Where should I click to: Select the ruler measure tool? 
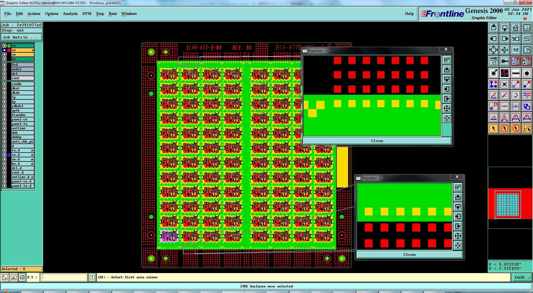point(516,73)
